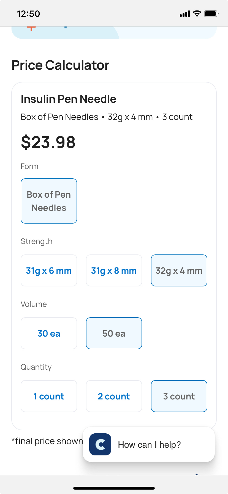Tap the Insulin Pen Needle title
228x494 pixels.
69,99
